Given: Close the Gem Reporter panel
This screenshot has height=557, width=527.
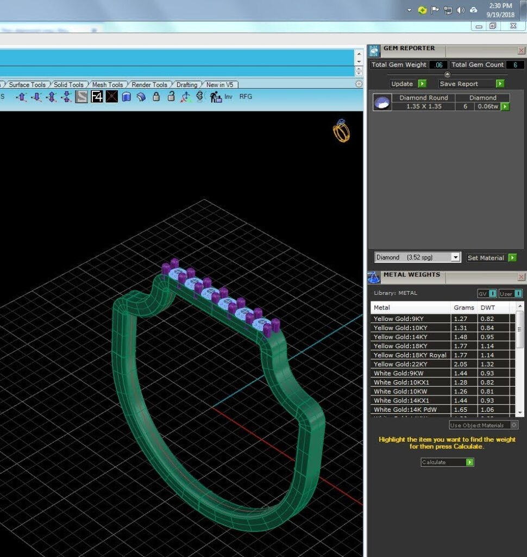Looking at the screenshot, I should click(521, 51).
